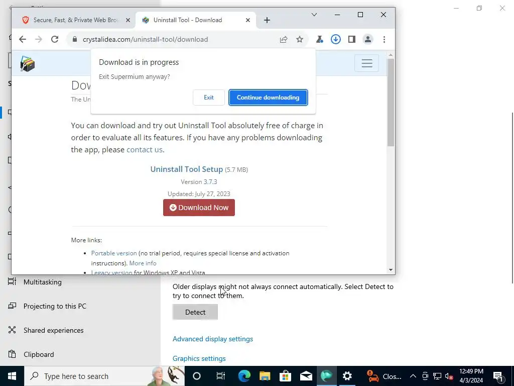Click the padlock site info icon

tap(75, 39)
